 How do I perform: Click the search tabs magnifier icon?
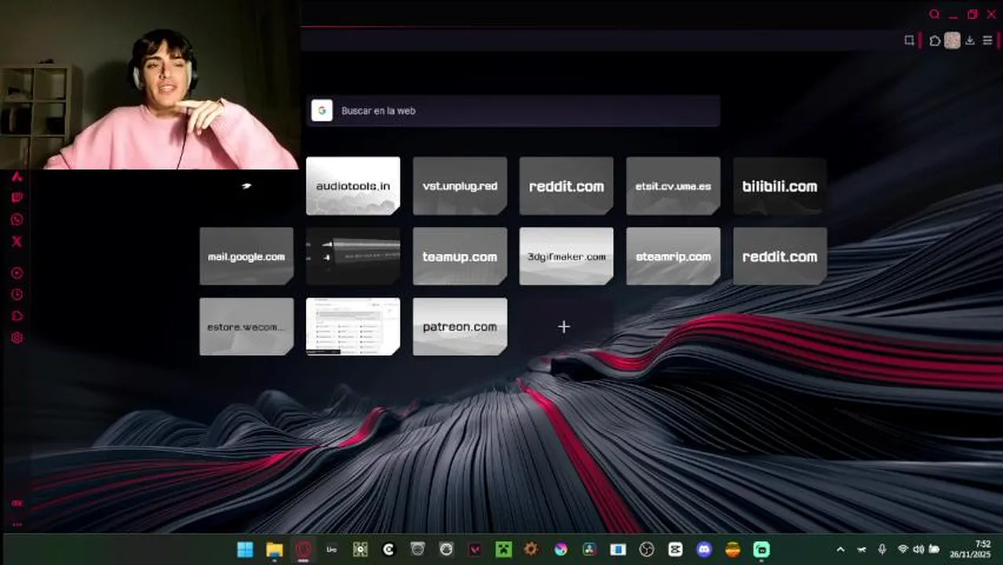coord(934,14)
